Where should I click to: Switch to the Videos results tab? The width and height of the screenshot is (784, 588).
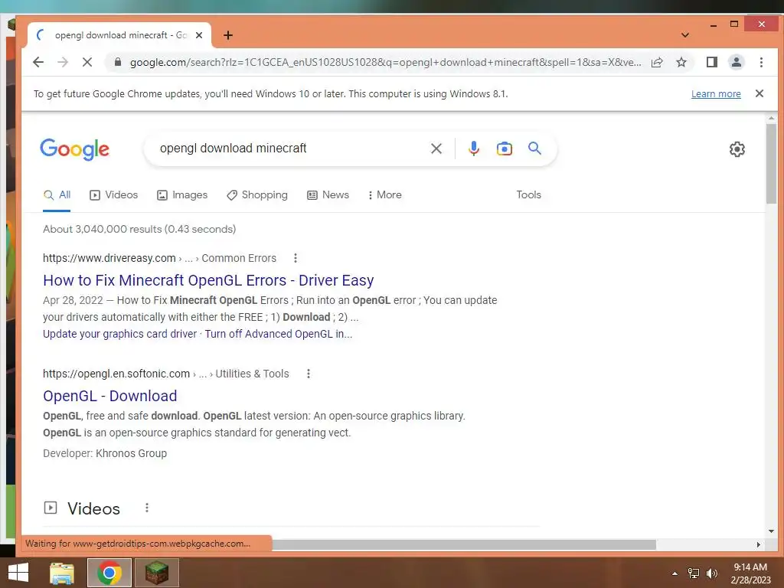click(x=113, y=195)
